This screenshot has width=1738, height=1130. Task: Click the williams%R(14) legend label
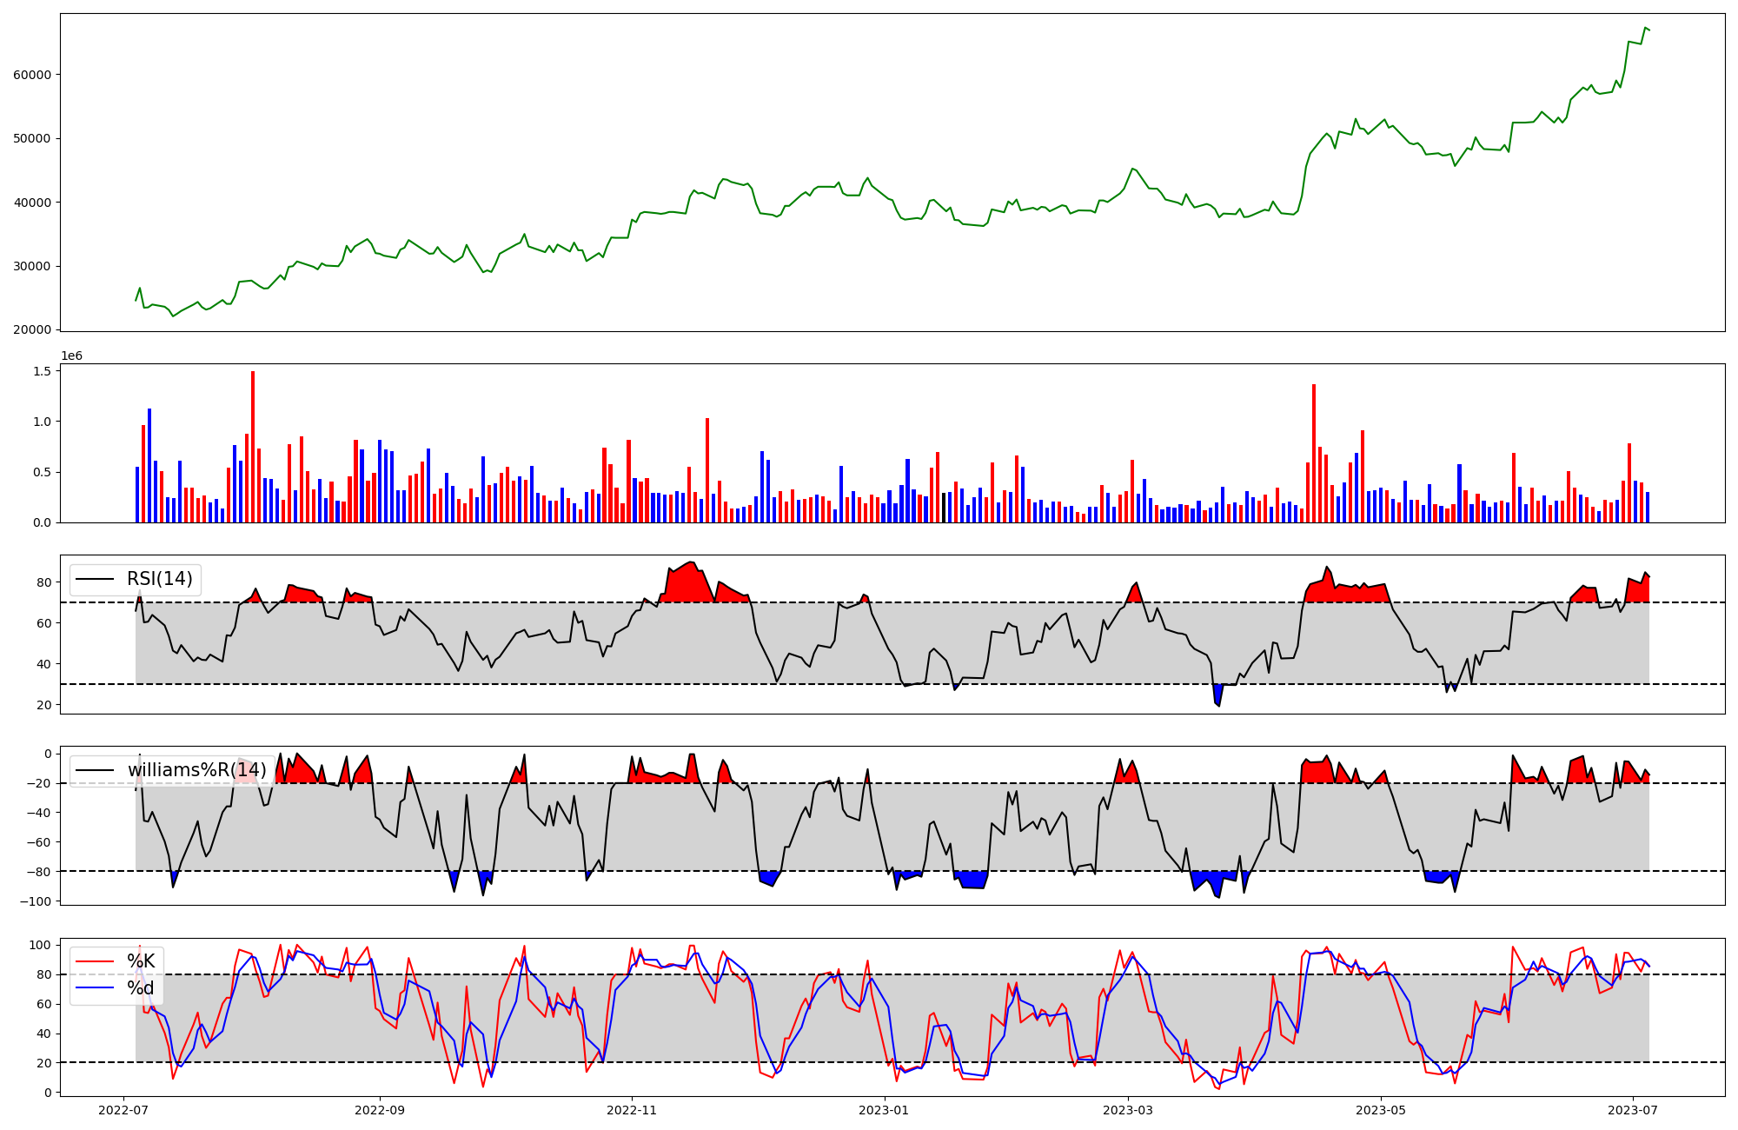[196, 770]
